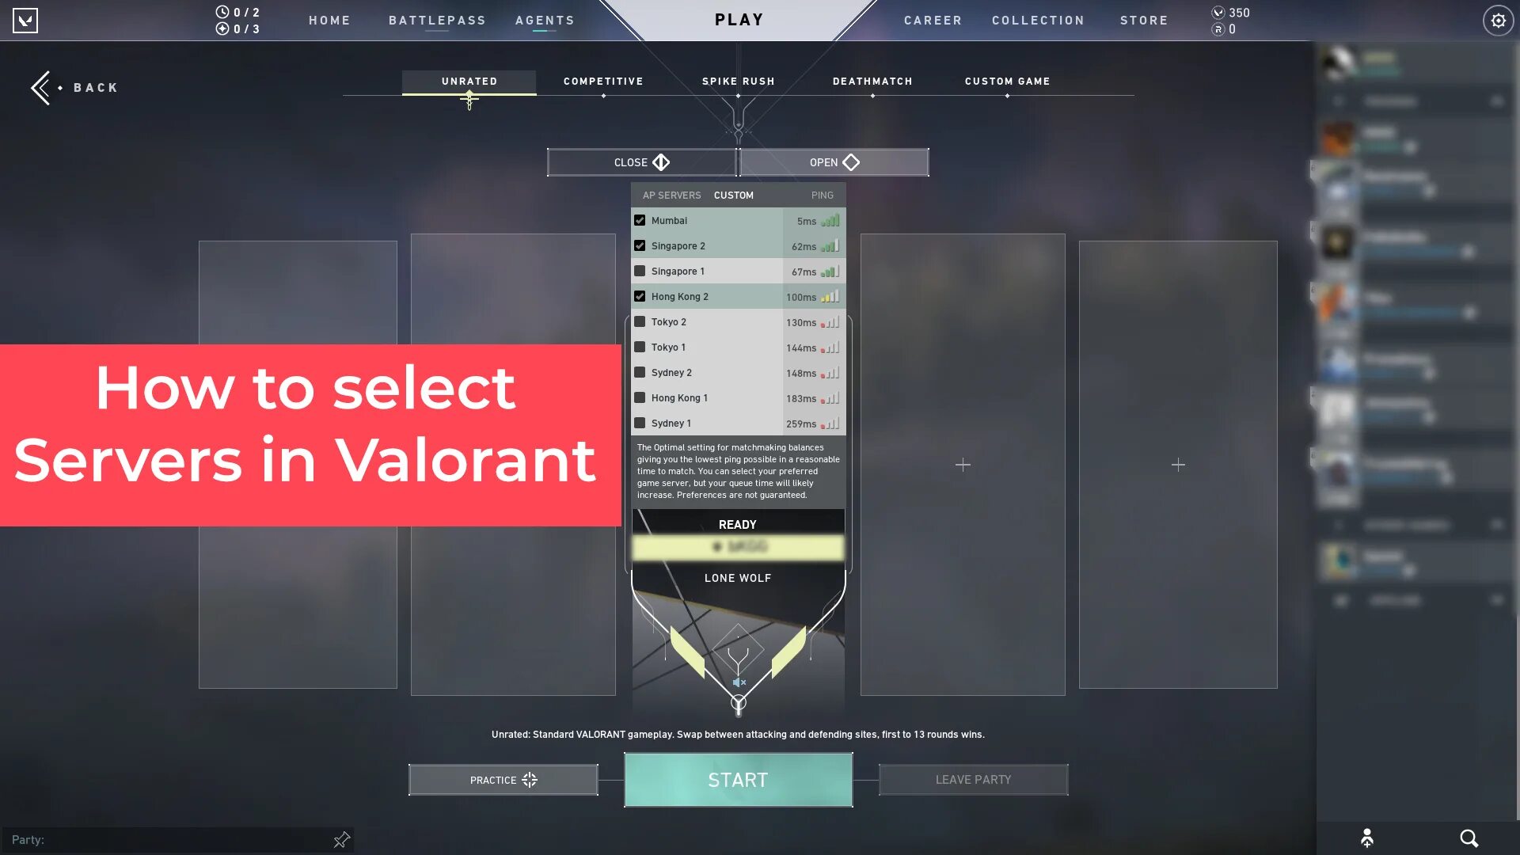Image resolution: width=1520 pixels, height=855 pixels.
Task: Click the LEAVE PARTY button
Action: (972, 780)
